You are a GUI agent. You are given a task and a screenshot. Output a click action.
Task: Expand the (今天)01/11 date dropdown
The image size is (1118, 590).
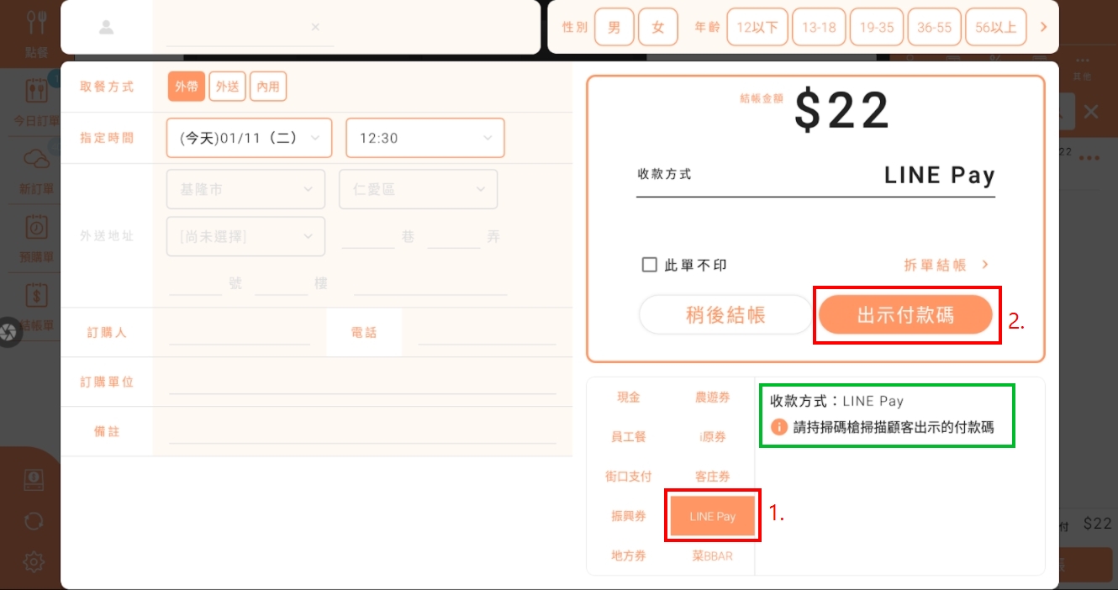pos(249,138)
